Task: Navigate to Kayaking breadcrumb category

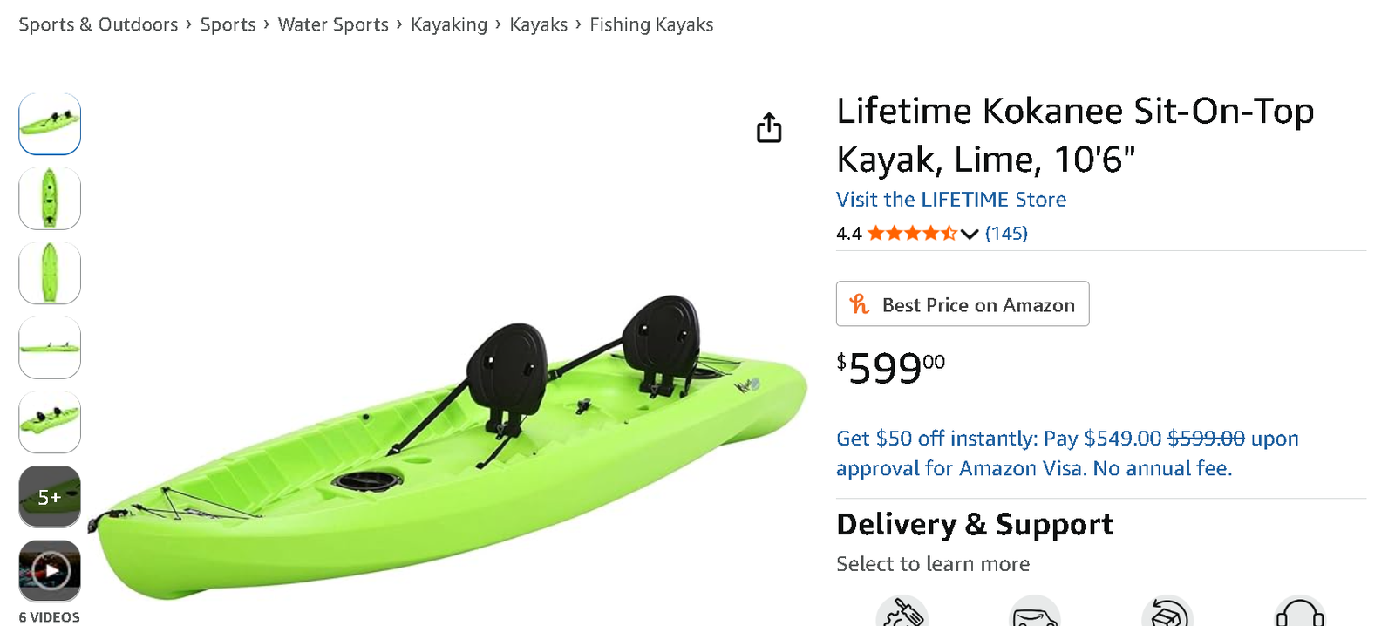Action: (x=449, y=24)
